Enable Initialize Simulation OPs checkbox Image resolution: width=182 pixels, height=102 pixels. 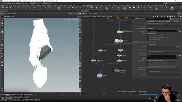[148, 40]
